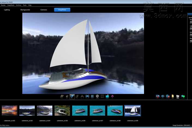Click the blue dot grid icon
Viewport: 192px width, 128px height.
tap(92, 96)
